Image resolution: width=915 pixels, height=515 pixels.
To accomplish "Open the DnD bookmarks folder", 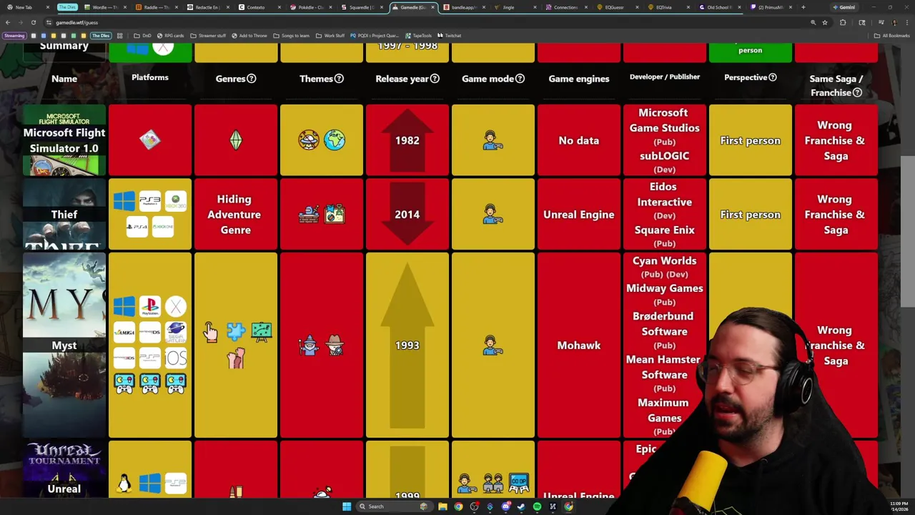I will click(x=142, y=36).
